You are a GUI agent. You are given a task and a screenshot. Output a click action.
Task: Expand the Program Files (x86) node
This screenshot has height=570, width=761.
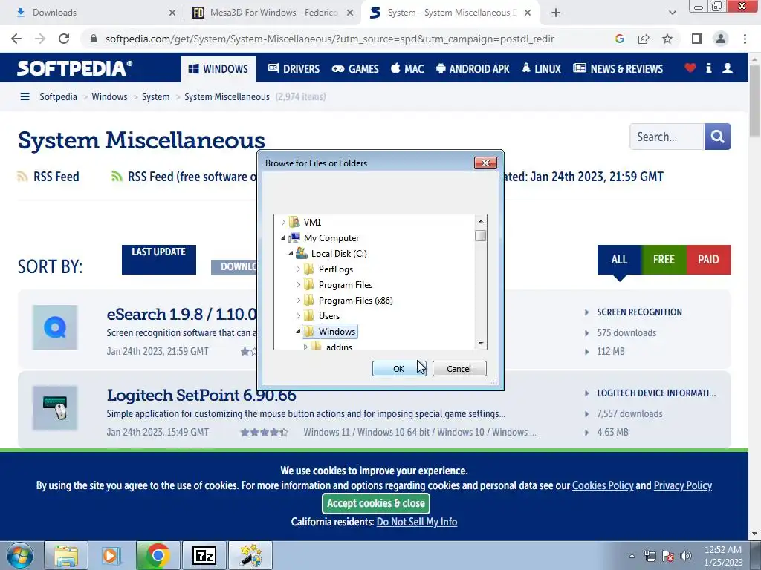point(299,300)
